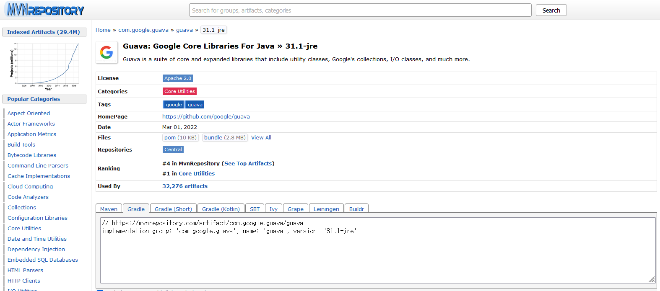Click the 31.1-jre version breadcrumb

tap(214, 30)
